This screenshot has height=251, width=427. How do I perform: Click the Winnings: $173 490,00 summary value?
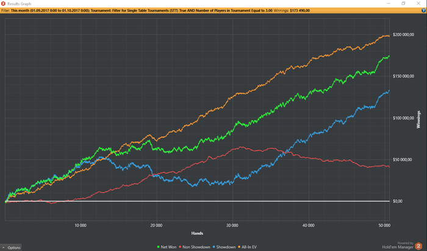(x=292, y=10)
